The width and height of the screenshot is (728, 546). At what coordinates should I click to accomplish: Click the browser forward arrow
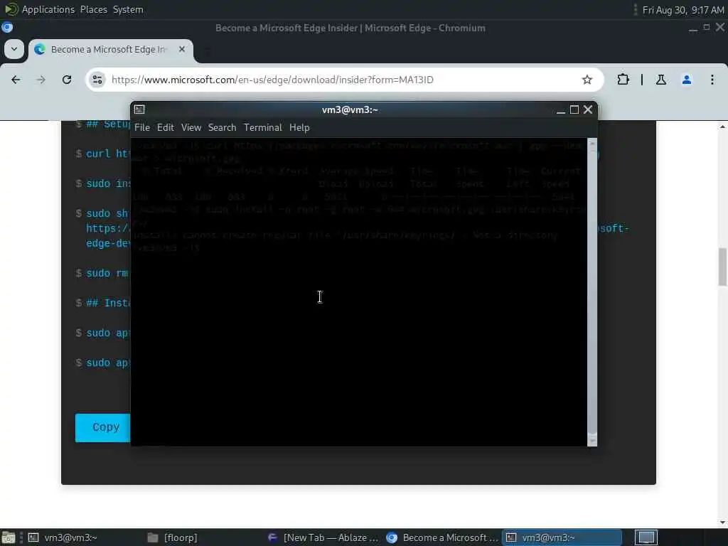(x=41, y=80)
